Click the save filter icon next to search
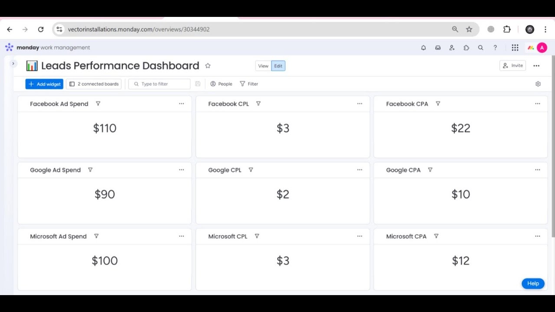555x312 pixels. (198, 84)
